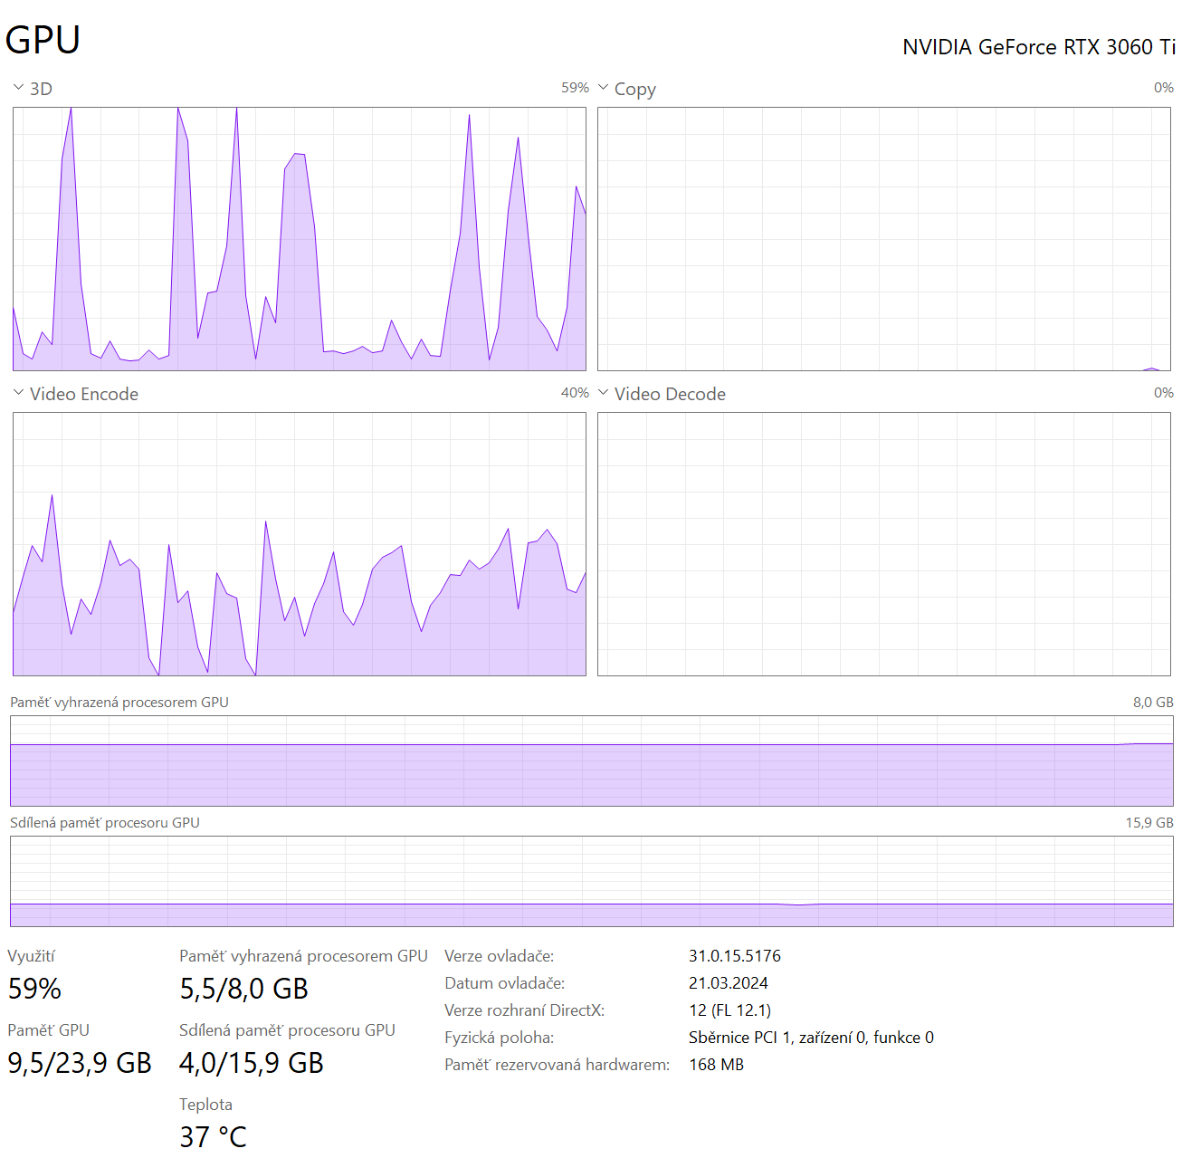Screen dimensions: 1182x1158
Task: Expand the Video Decode engine selector
Action: (604, 393)
